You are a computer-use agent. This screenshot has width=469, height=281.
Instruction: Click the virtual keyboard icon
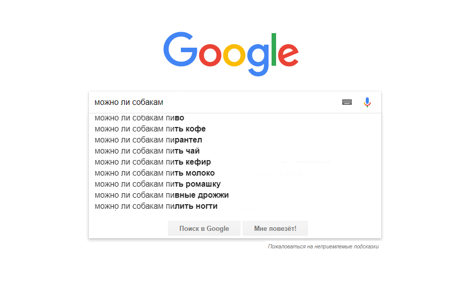click(x=347, y=102)
